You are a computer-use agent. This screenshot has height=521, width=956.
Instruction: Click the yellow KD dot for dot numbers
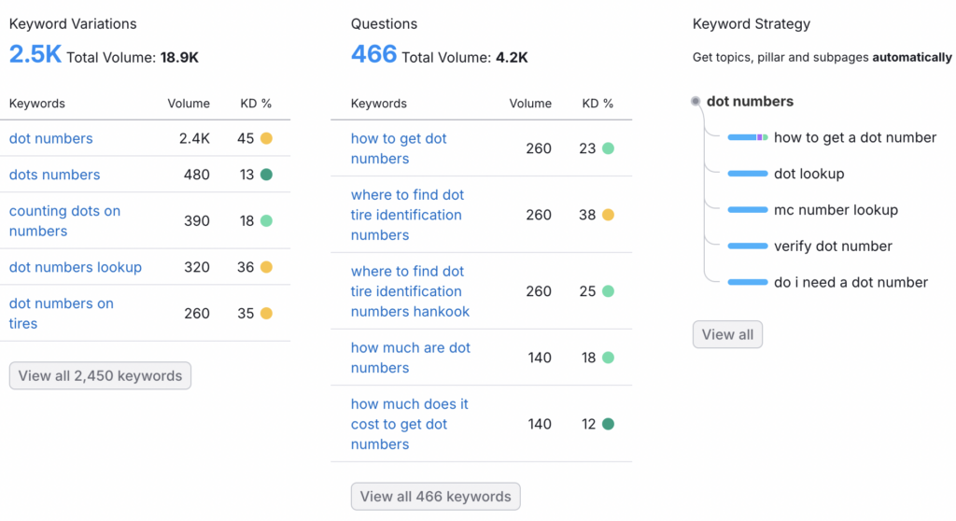[266, 138]
